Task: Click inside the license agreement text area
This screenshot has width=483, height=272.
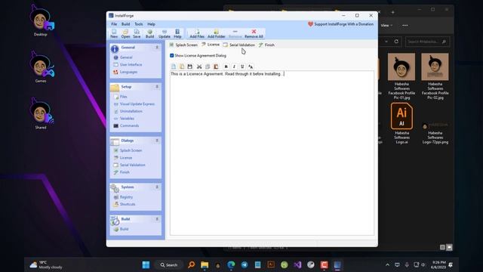Action: [x=272, y=153]
